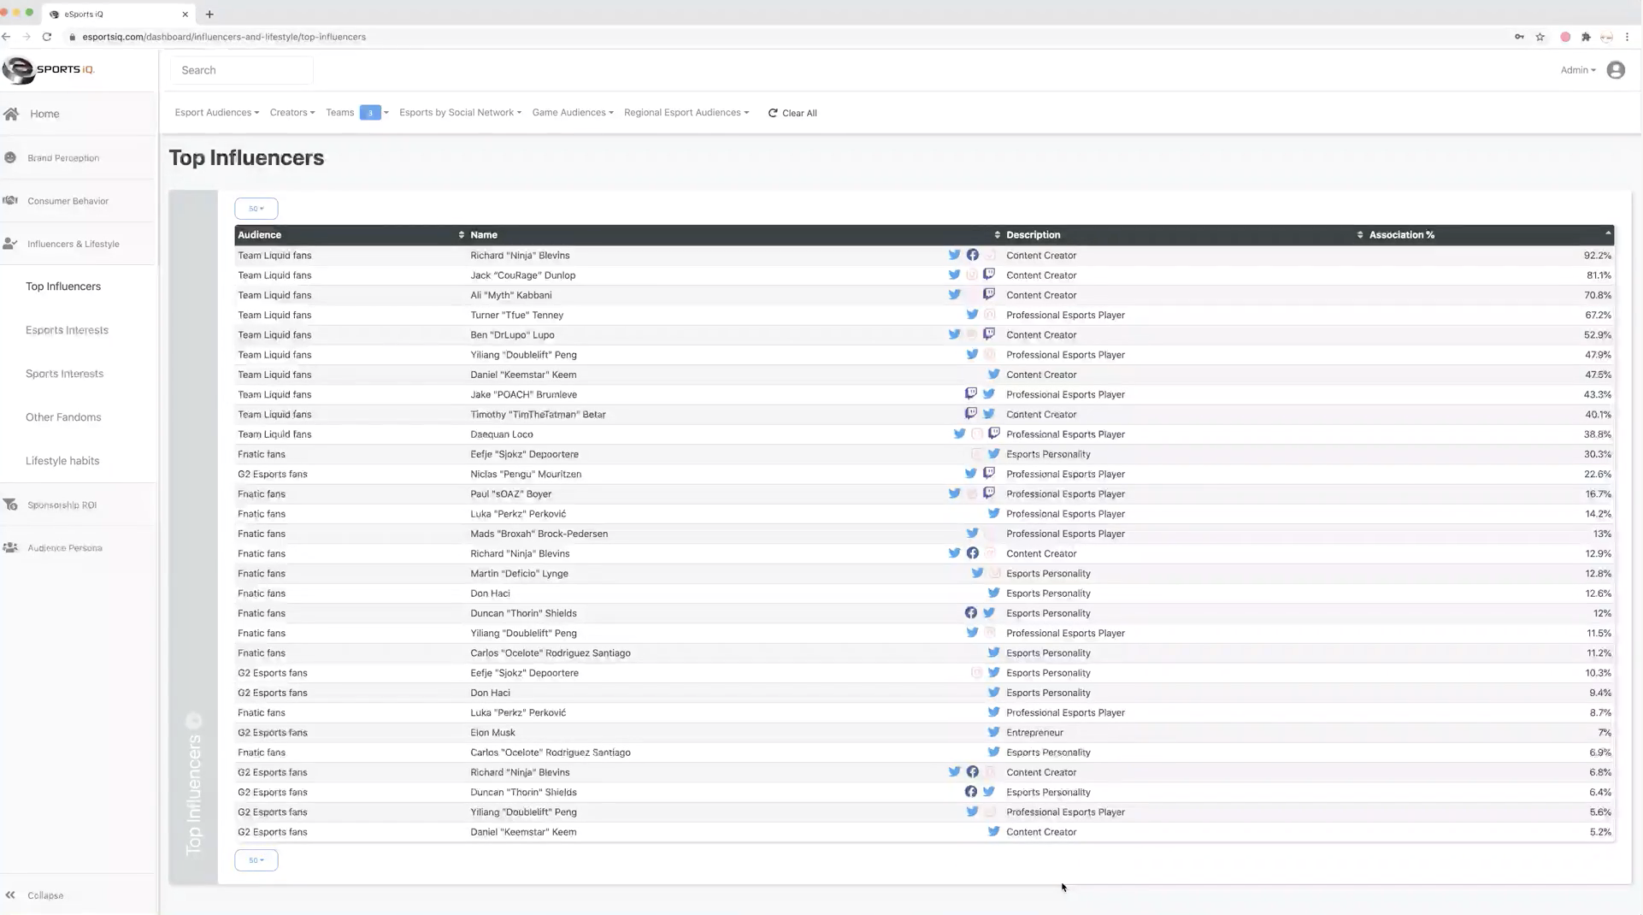
Task: Select Lifestyle habits in sidebar
Action: pos(62,461)
